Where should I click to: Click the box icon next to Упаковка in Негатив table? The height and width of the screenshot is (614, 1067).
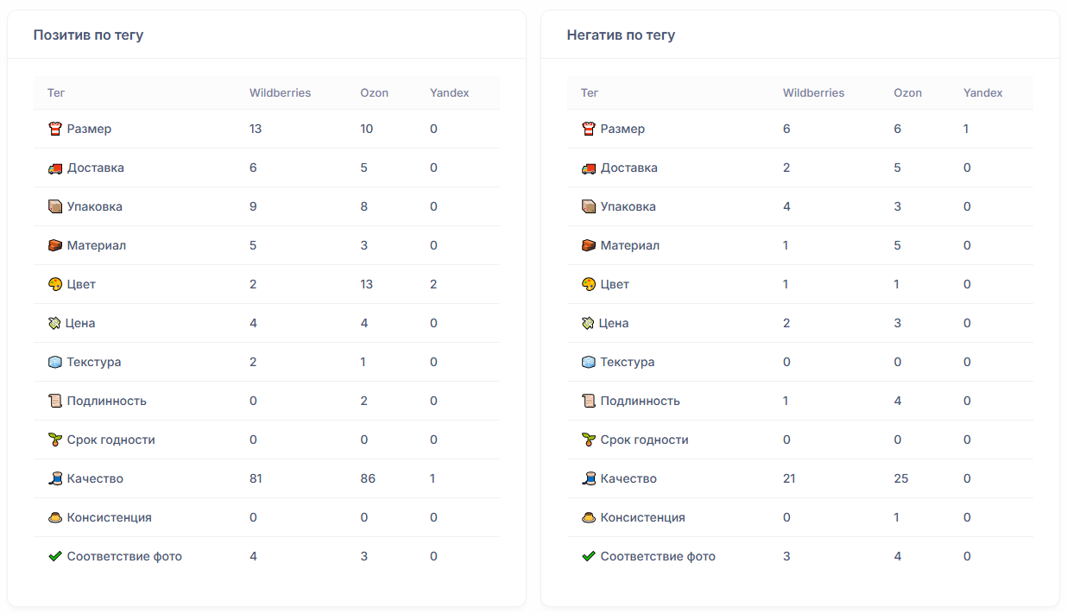tap(589, 207)
